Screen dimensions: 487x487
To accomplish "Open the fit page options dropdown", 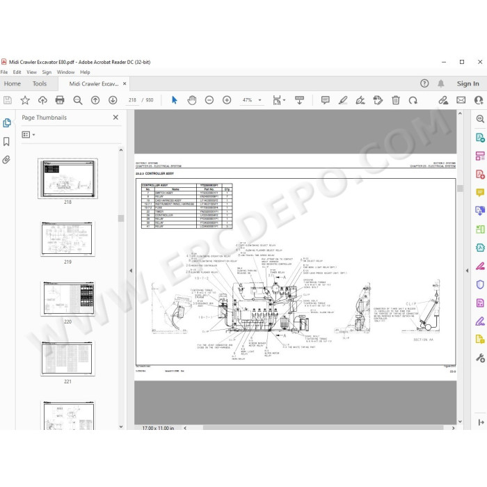I will (x=284, y=100).
